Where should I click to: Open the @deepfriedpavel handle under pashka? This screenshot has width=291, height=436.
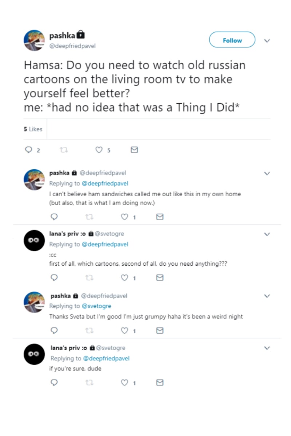pos(73,46)
